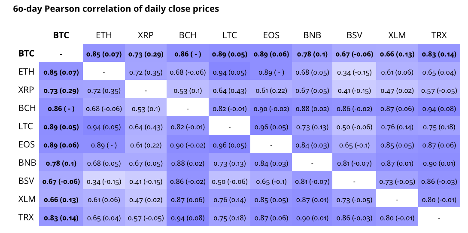468x233 pixels.
Task: Click cell in BCH row, TRX column
Action: (x=438, y=109)
